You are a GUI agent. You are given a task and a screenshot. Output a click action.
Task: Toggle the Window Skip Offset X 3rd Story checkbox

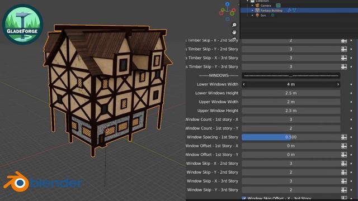(x=244, y=198)
